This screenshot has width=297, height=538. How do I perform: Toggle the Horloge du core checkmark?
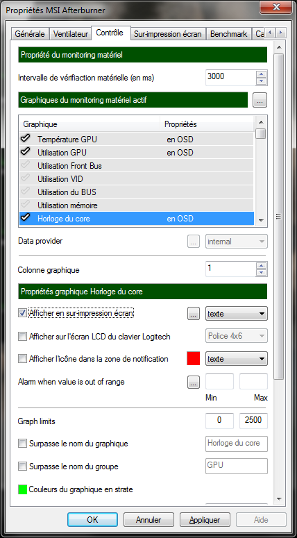26,218
